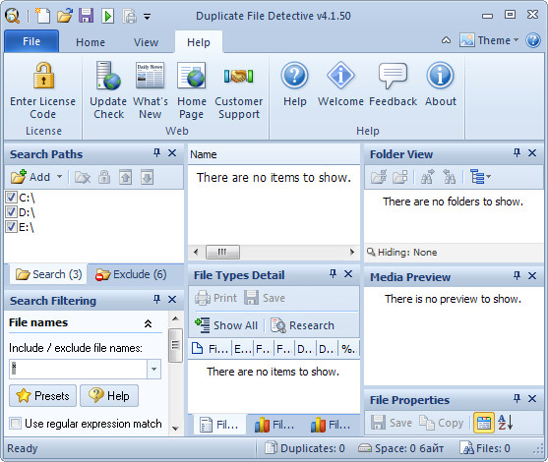Switch to the Home ribbon tab
This screenshot has width=548, height=462.
click(x=91, y=42)
